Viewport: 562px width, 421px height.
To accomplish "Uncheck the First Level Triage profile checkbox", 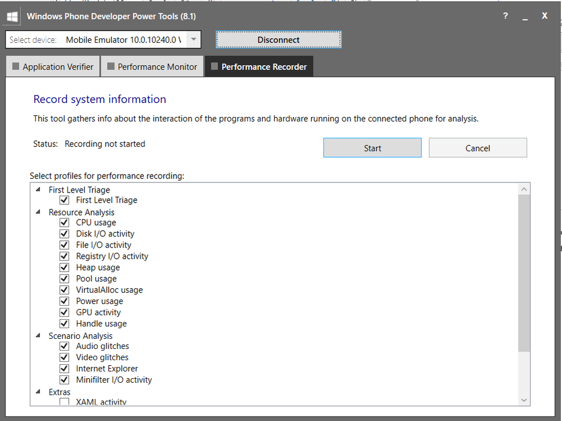I will point(65,200).
